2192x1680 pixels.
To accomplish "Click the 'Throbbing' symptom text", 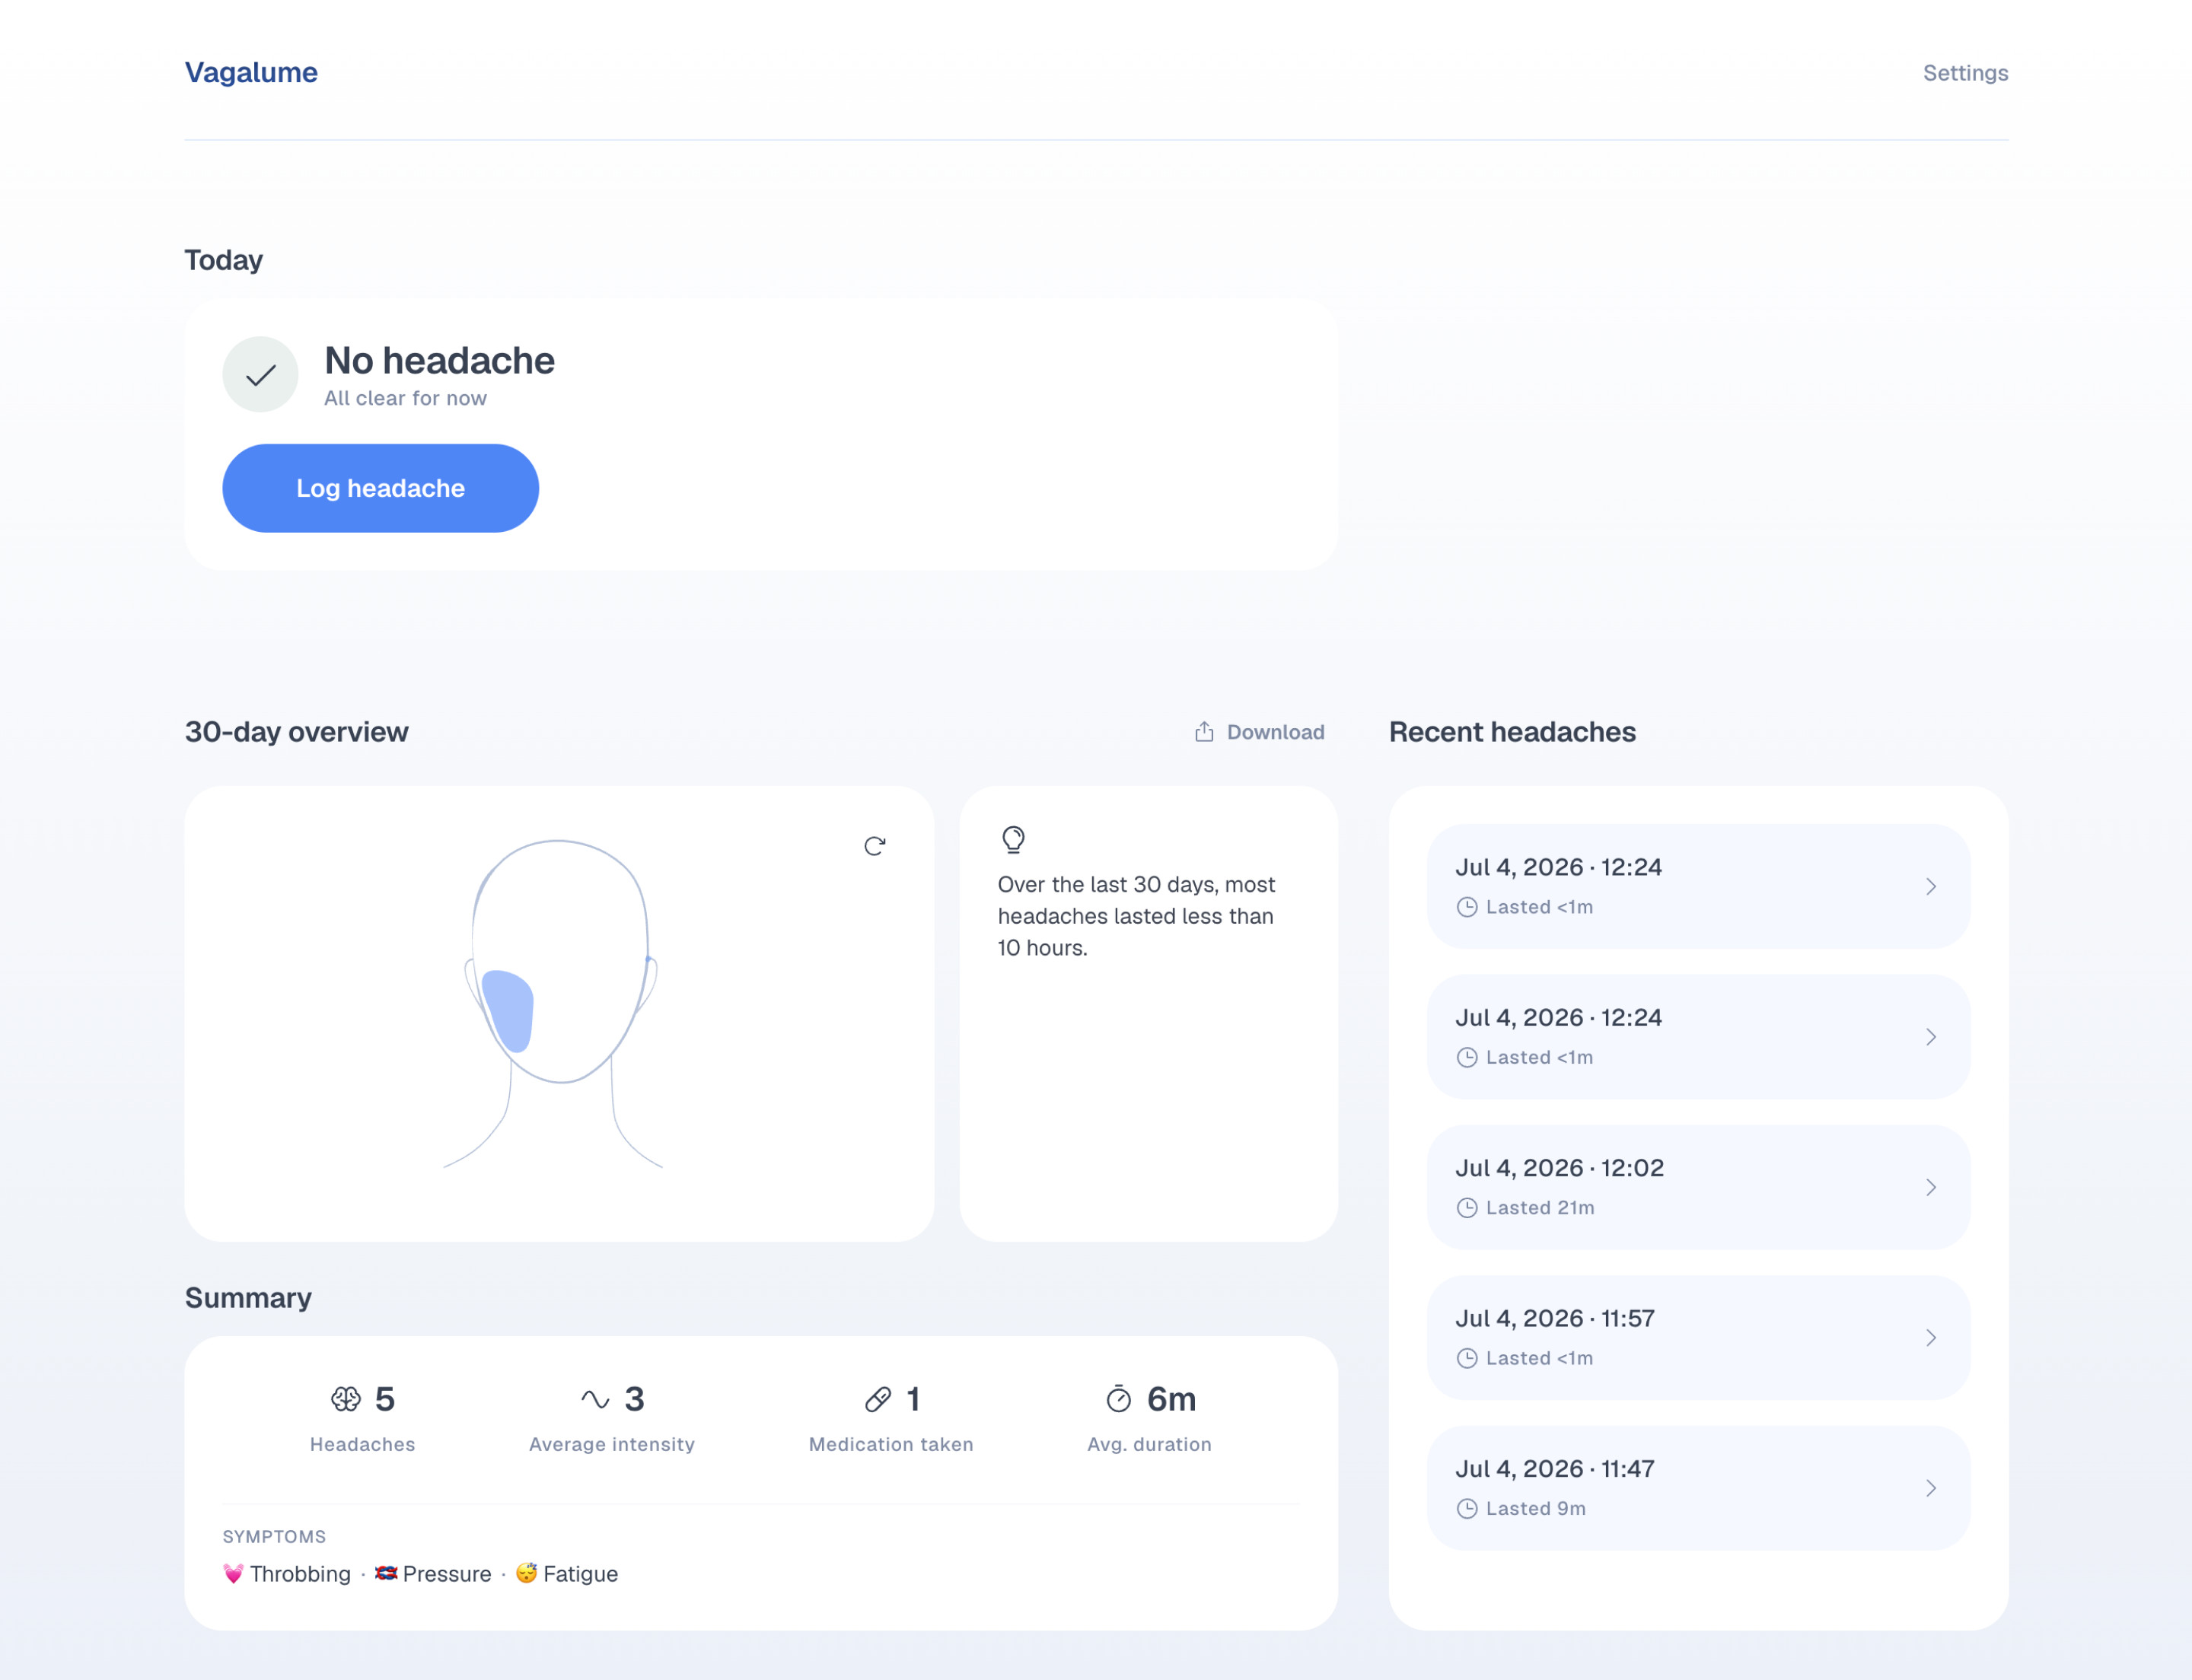I will (x=300, y=1574).
